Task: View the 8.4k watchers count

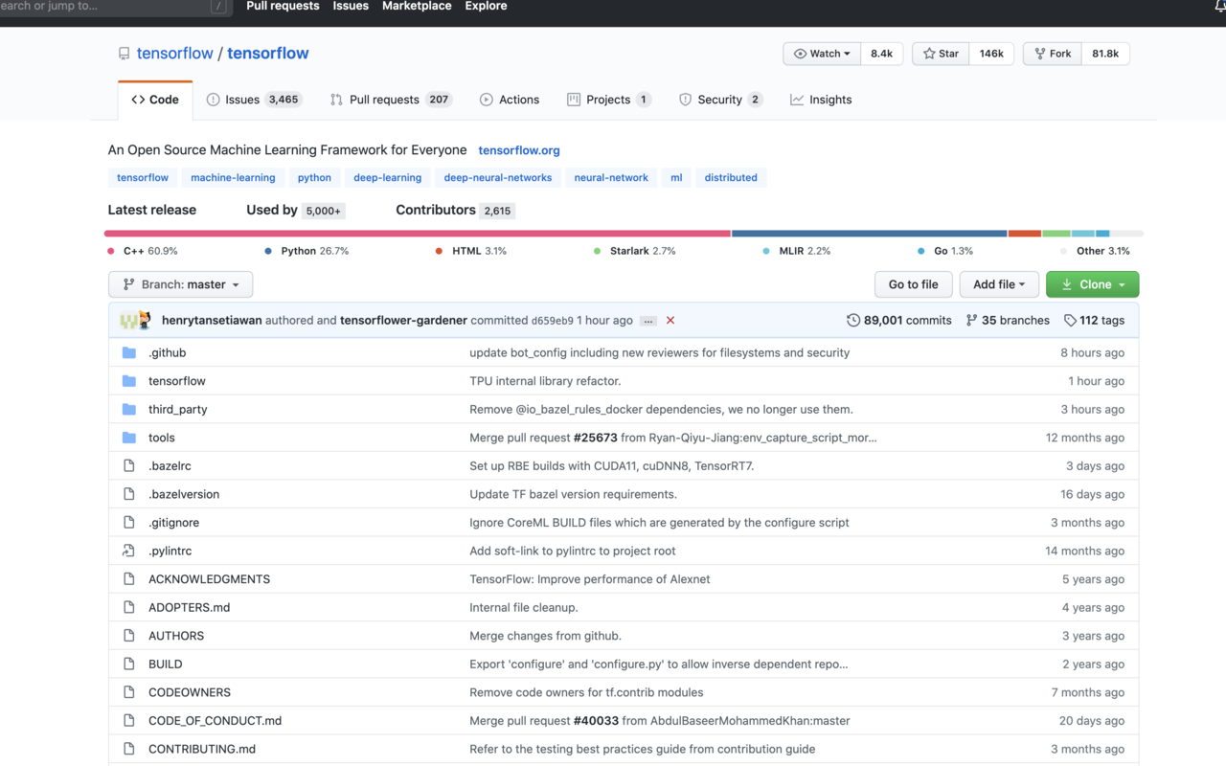Action: tap(882, 54)
